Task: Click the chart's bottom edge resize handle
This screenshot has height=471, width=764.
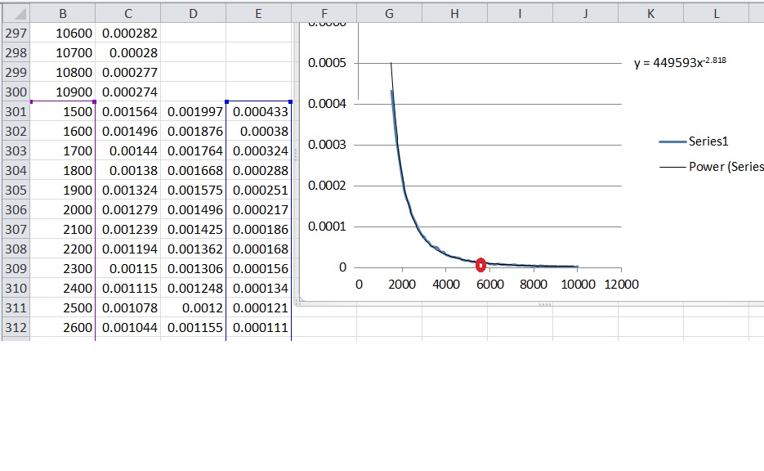Action: coord(544,304)
